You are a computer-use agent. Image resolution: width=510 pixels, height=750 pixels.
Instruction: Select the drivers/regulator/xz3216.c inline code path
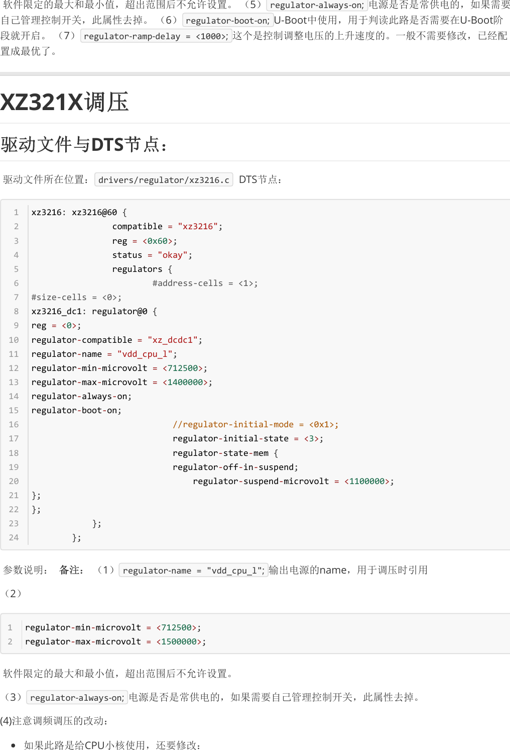164,180
